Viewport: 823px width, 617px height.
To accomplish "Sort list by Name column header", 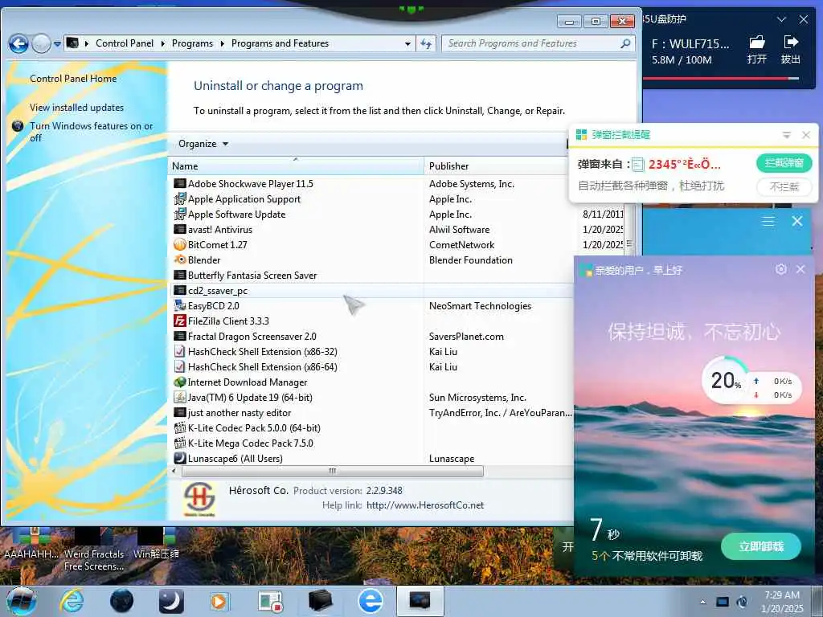I will (296, 165).
